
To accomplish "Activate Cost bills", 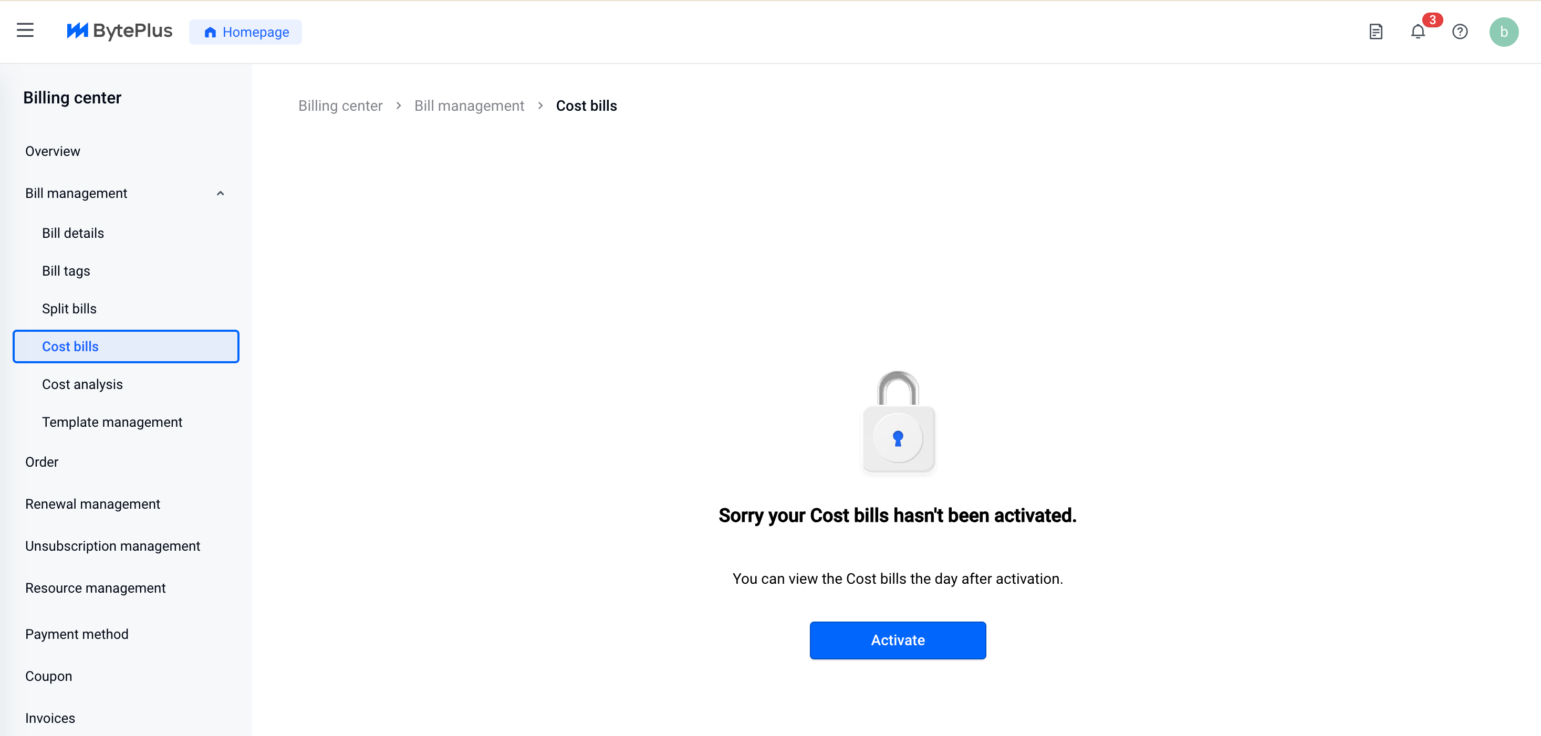I will click(x=897, y=640).
